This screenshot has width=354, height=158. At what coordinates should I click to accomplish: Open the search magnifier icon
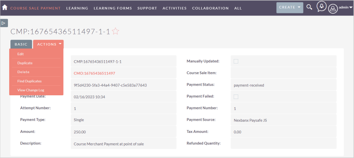pos(309,7)
